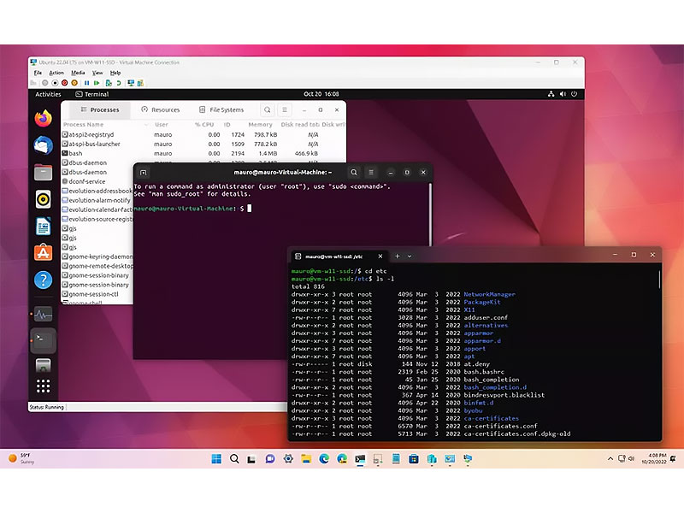Switch to the File Systems tab
Screen dimensions: 684x513
(x=221, y=110)
